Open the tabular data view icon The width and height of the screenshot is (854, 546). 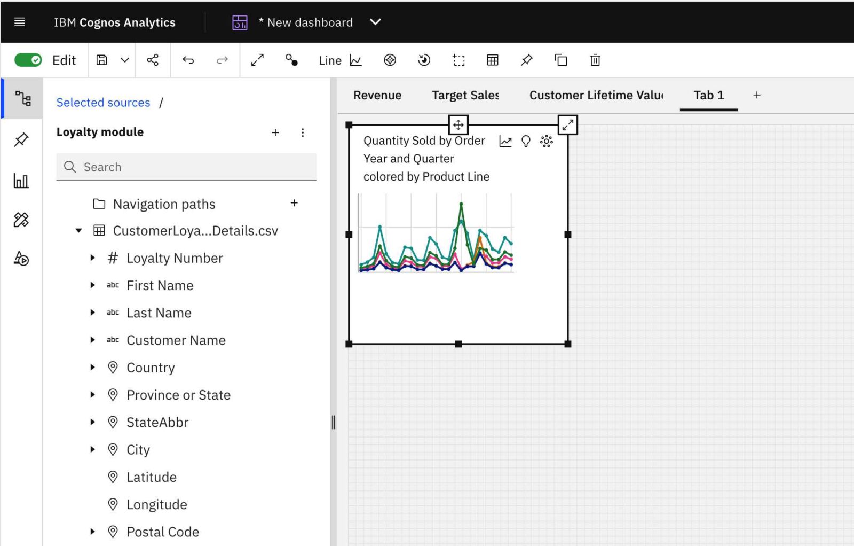(492, 60)
